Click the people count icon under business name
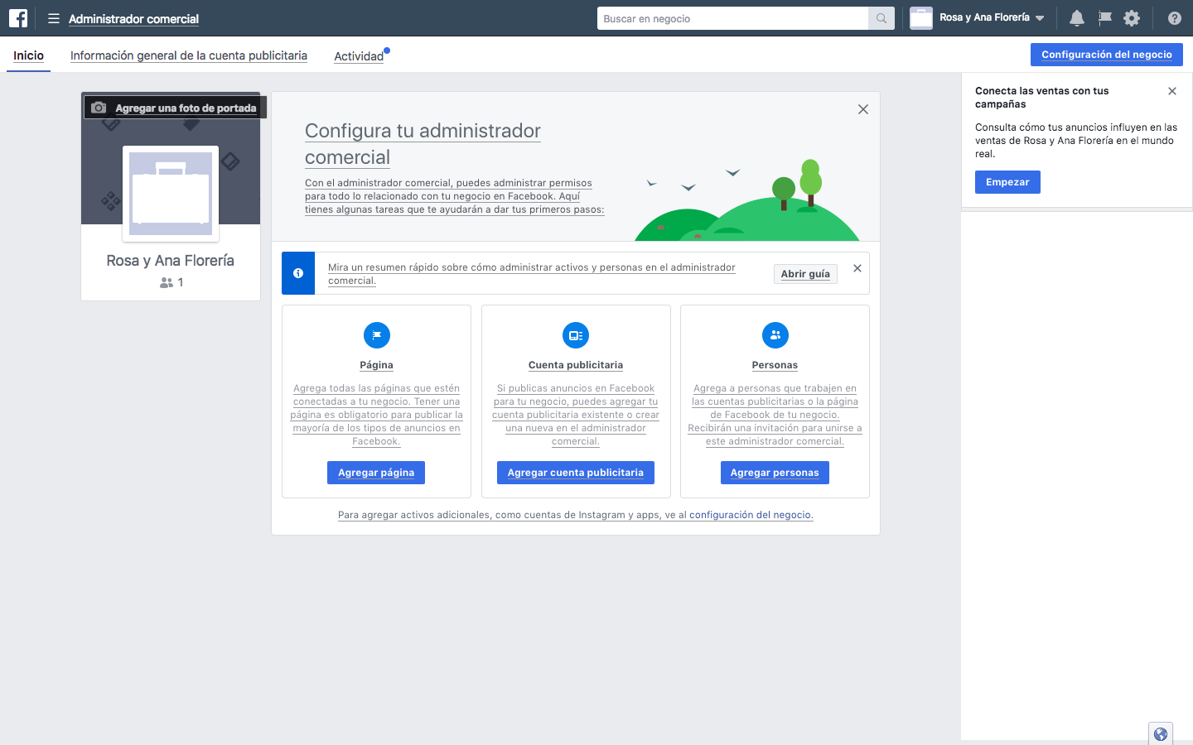 [167, 283]
